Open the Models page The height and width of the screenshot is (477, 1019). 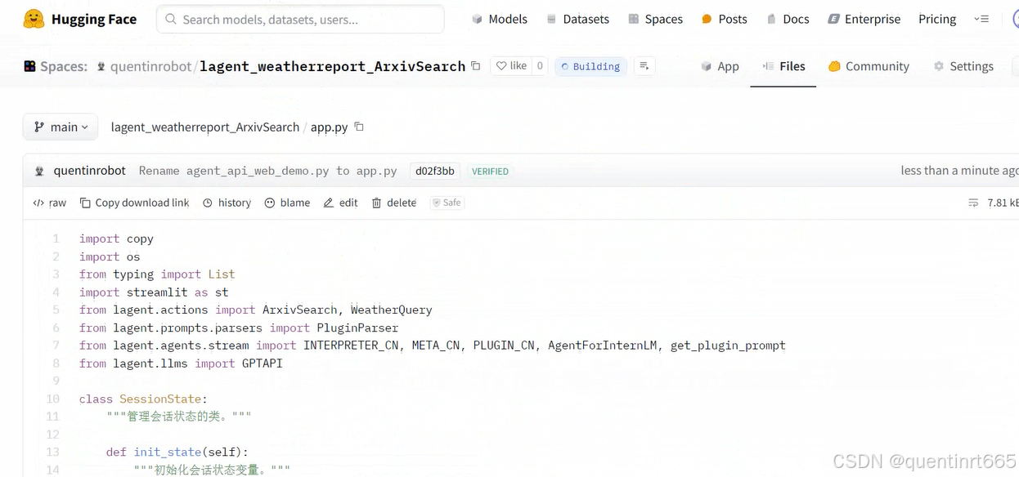point(499,19)
